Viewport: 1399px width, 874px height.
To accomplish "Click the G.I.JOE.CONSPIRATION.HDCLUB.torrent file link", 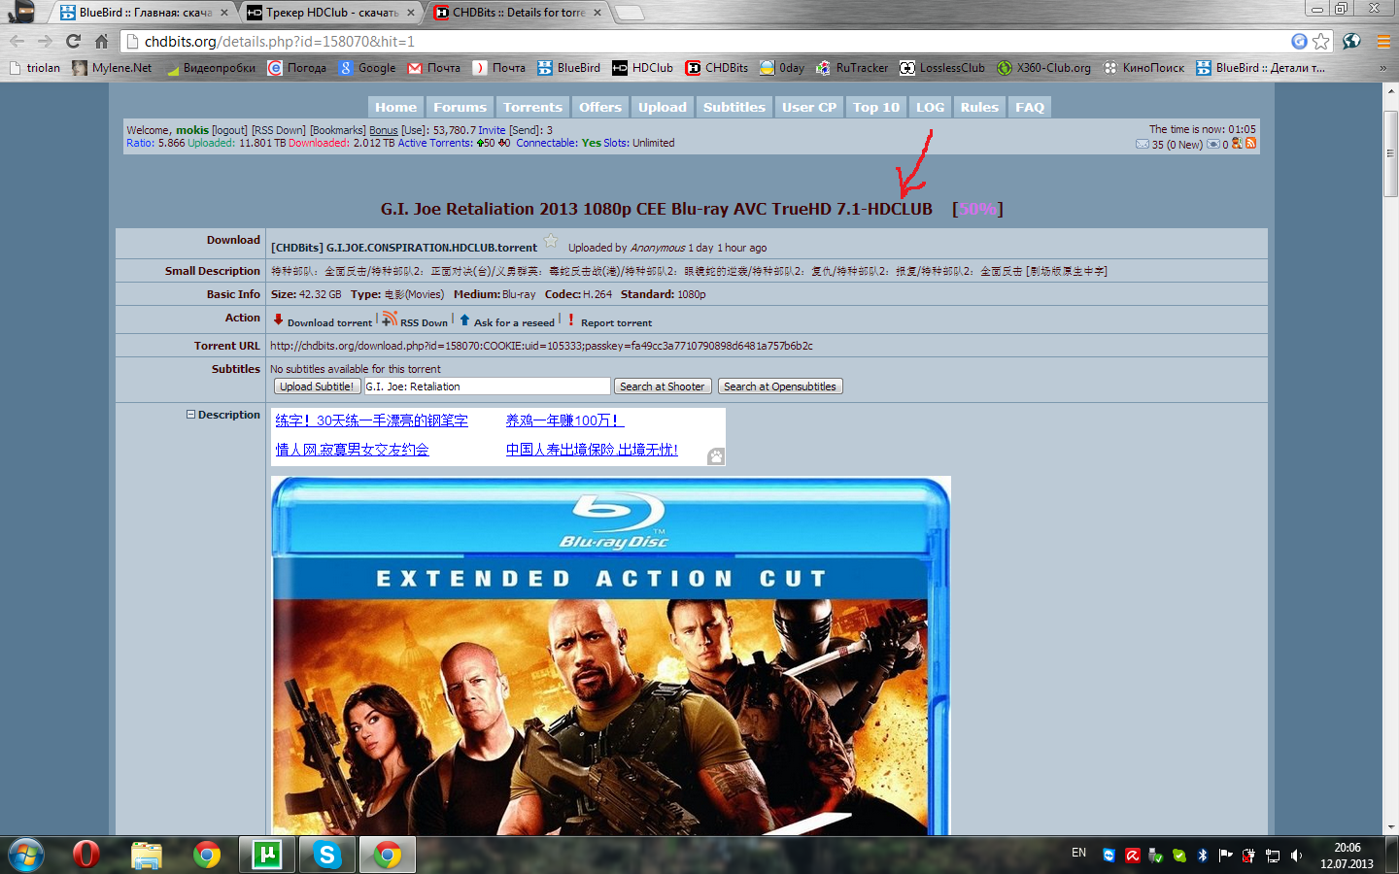I will pos(404,248).
